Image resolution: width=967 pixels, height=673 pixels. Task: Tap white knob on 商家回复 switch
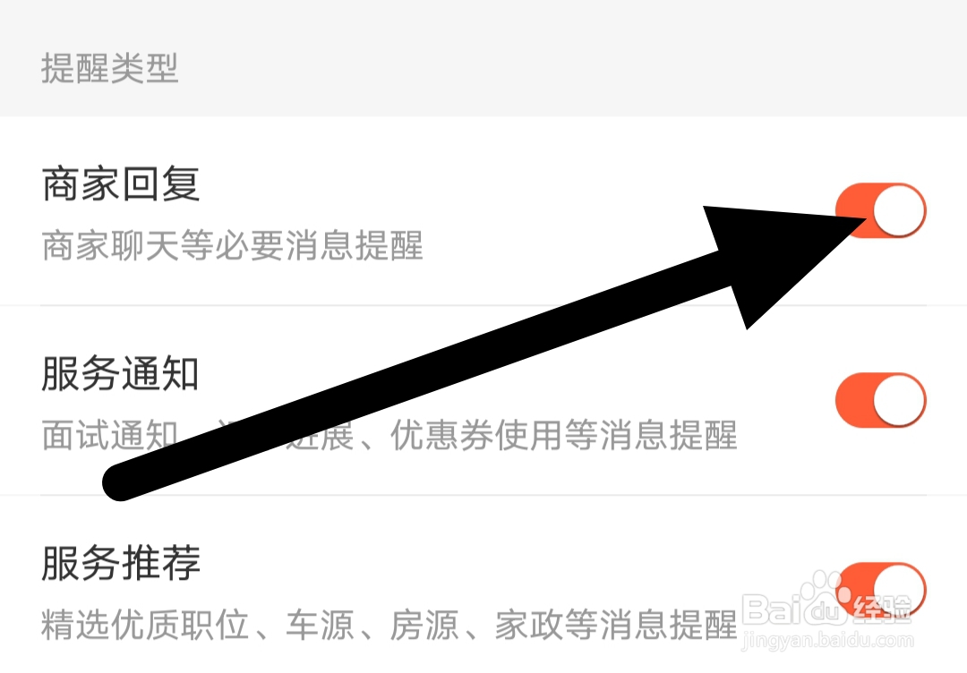pyautogui.click(x=899, y=210)
